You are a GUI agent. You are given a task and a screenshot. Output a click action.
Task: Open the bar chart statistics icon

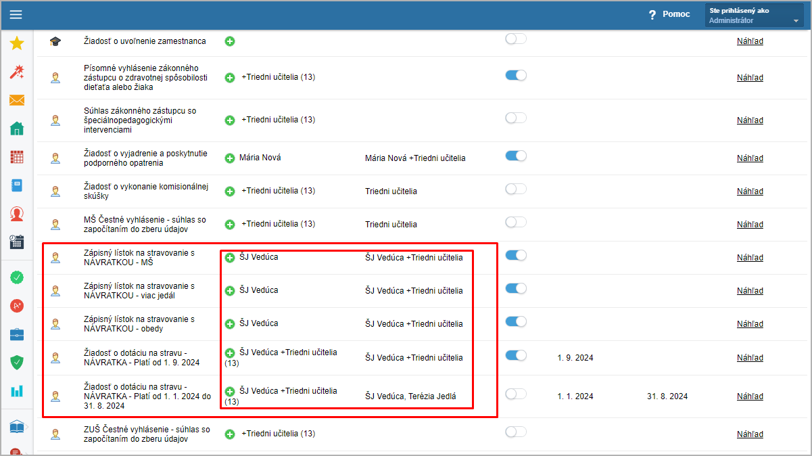coord(17,391)
